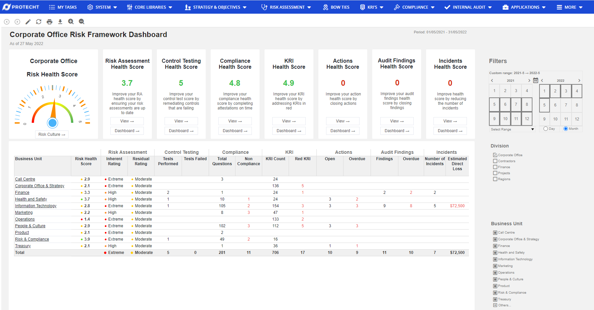This screenshot has width=594, height=310.
Task: Uncheck the Corporate Office division checkbox
Action: (495, 154)
